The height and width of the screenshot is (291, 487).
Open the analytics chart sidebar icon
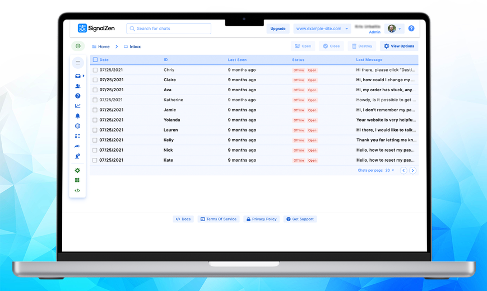coord(78,106)
